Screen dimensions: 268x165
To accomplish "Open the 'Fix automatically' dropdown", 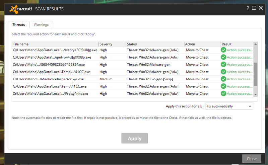I will (229, 106).
